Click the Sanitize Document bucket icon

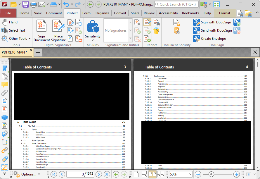[156, 30]
